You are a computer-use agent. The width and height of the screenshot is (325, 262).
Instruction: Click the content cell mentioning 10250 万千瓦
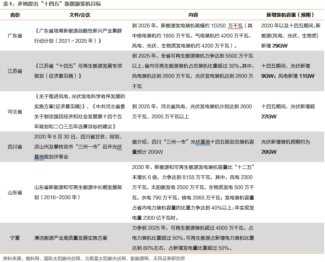pos(192,36)
